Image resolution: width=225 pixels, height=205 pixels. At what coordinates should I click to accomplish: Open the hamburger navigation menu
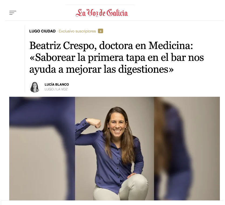click(13, 13)
